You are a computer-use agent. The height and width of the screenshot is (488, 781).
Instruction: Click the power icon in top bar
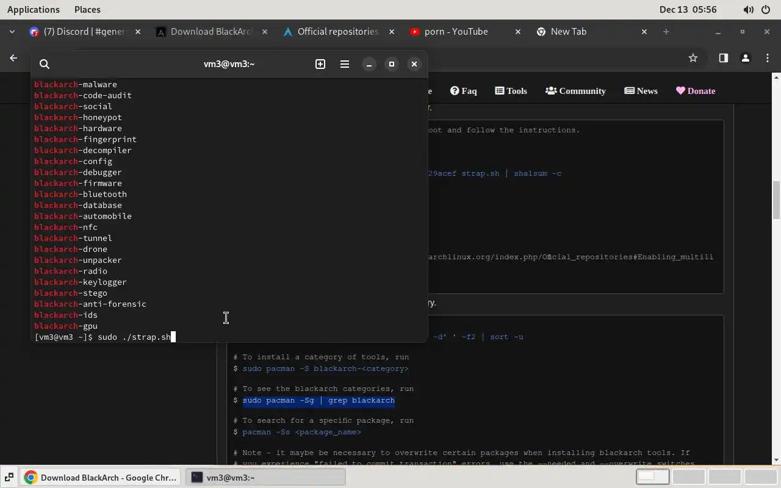pyautogui.click(x=766, y=10)
